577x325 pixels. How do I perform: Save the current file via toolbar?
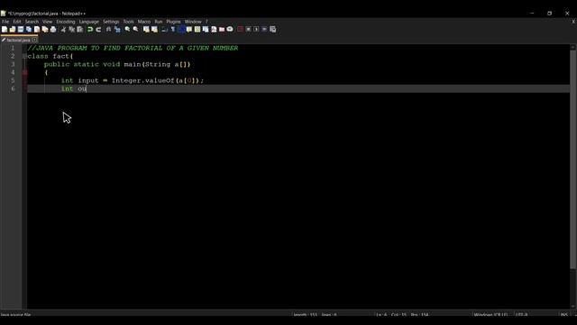point(21,29)
